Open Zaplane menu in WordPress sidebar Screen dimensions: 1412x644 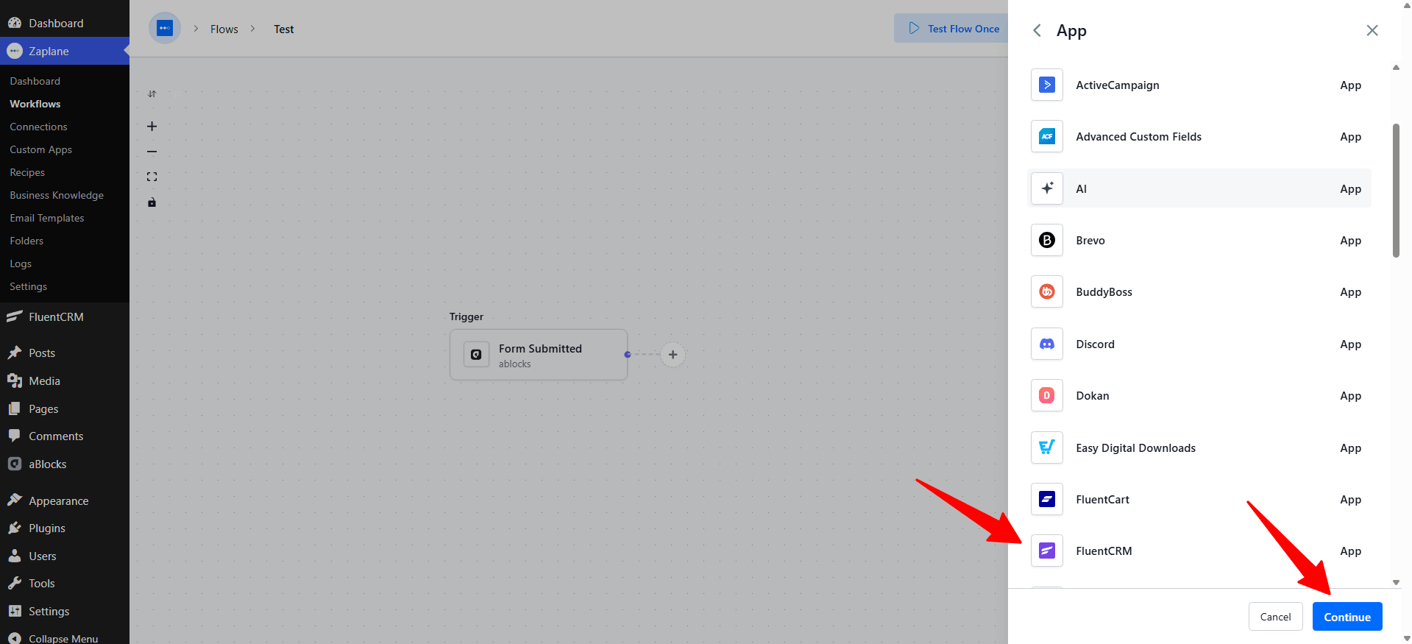click(x=65, y=51)
